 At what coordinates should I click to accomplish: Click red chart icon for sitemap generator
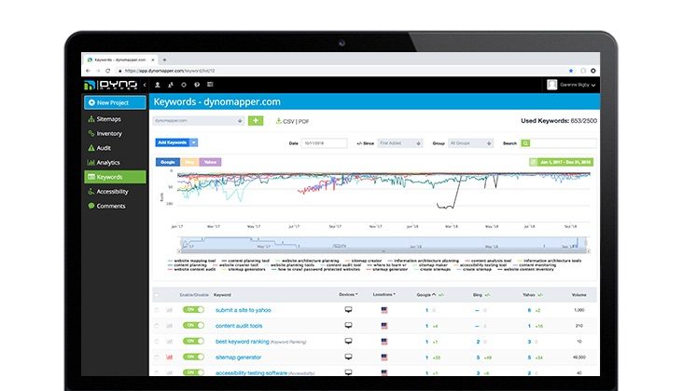(x=170, y=357)
